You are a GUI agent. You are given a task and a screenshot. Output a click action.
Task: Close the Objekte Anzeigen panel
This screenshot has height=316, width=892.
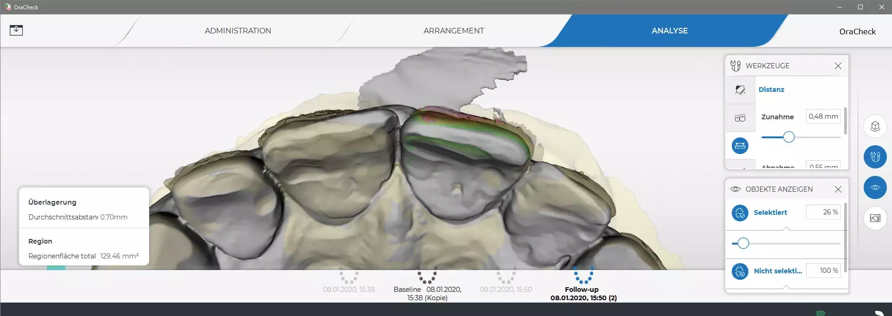click(x=838, y=189)
